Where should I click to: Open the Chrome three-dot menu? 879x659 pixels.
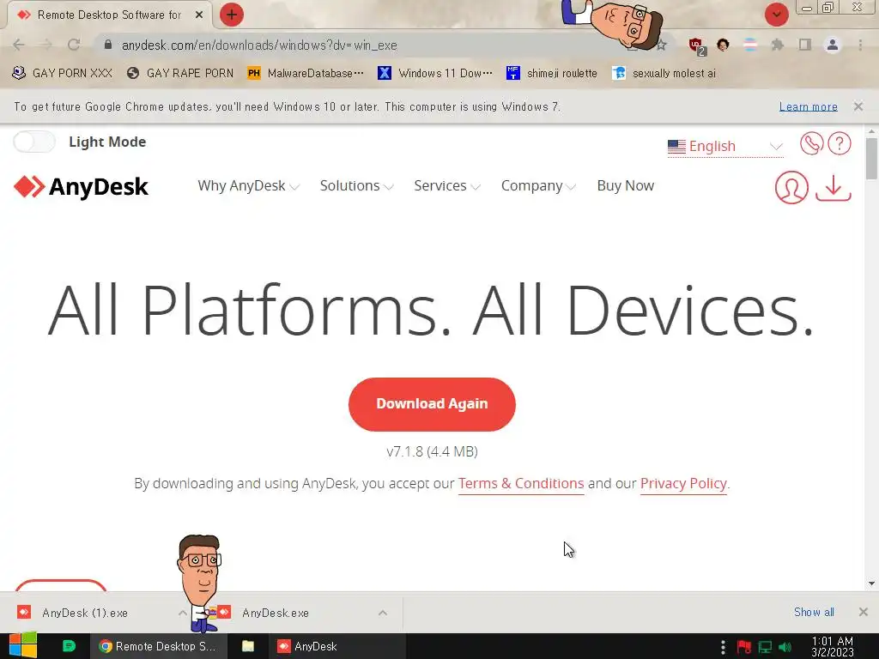tap(860, 45)
